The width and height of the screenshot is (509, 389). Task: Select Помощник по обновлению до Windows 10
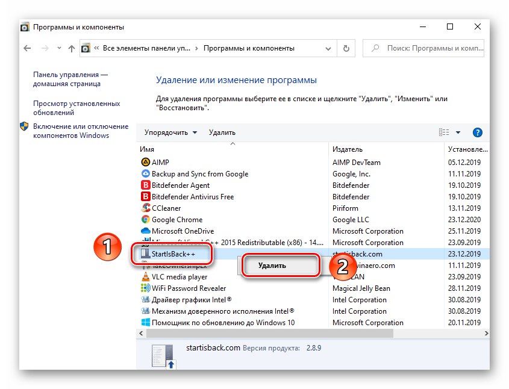[x=223, y=323]
